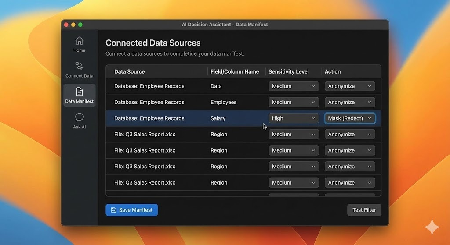This screenshot has height=245, width=450.
Task: Open the Mask (Redact) action dropdown
Action: coord(349,118)
